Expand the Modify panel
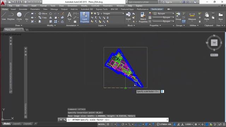Viewport: 226px width, 127px height. (x=51, y=25)
